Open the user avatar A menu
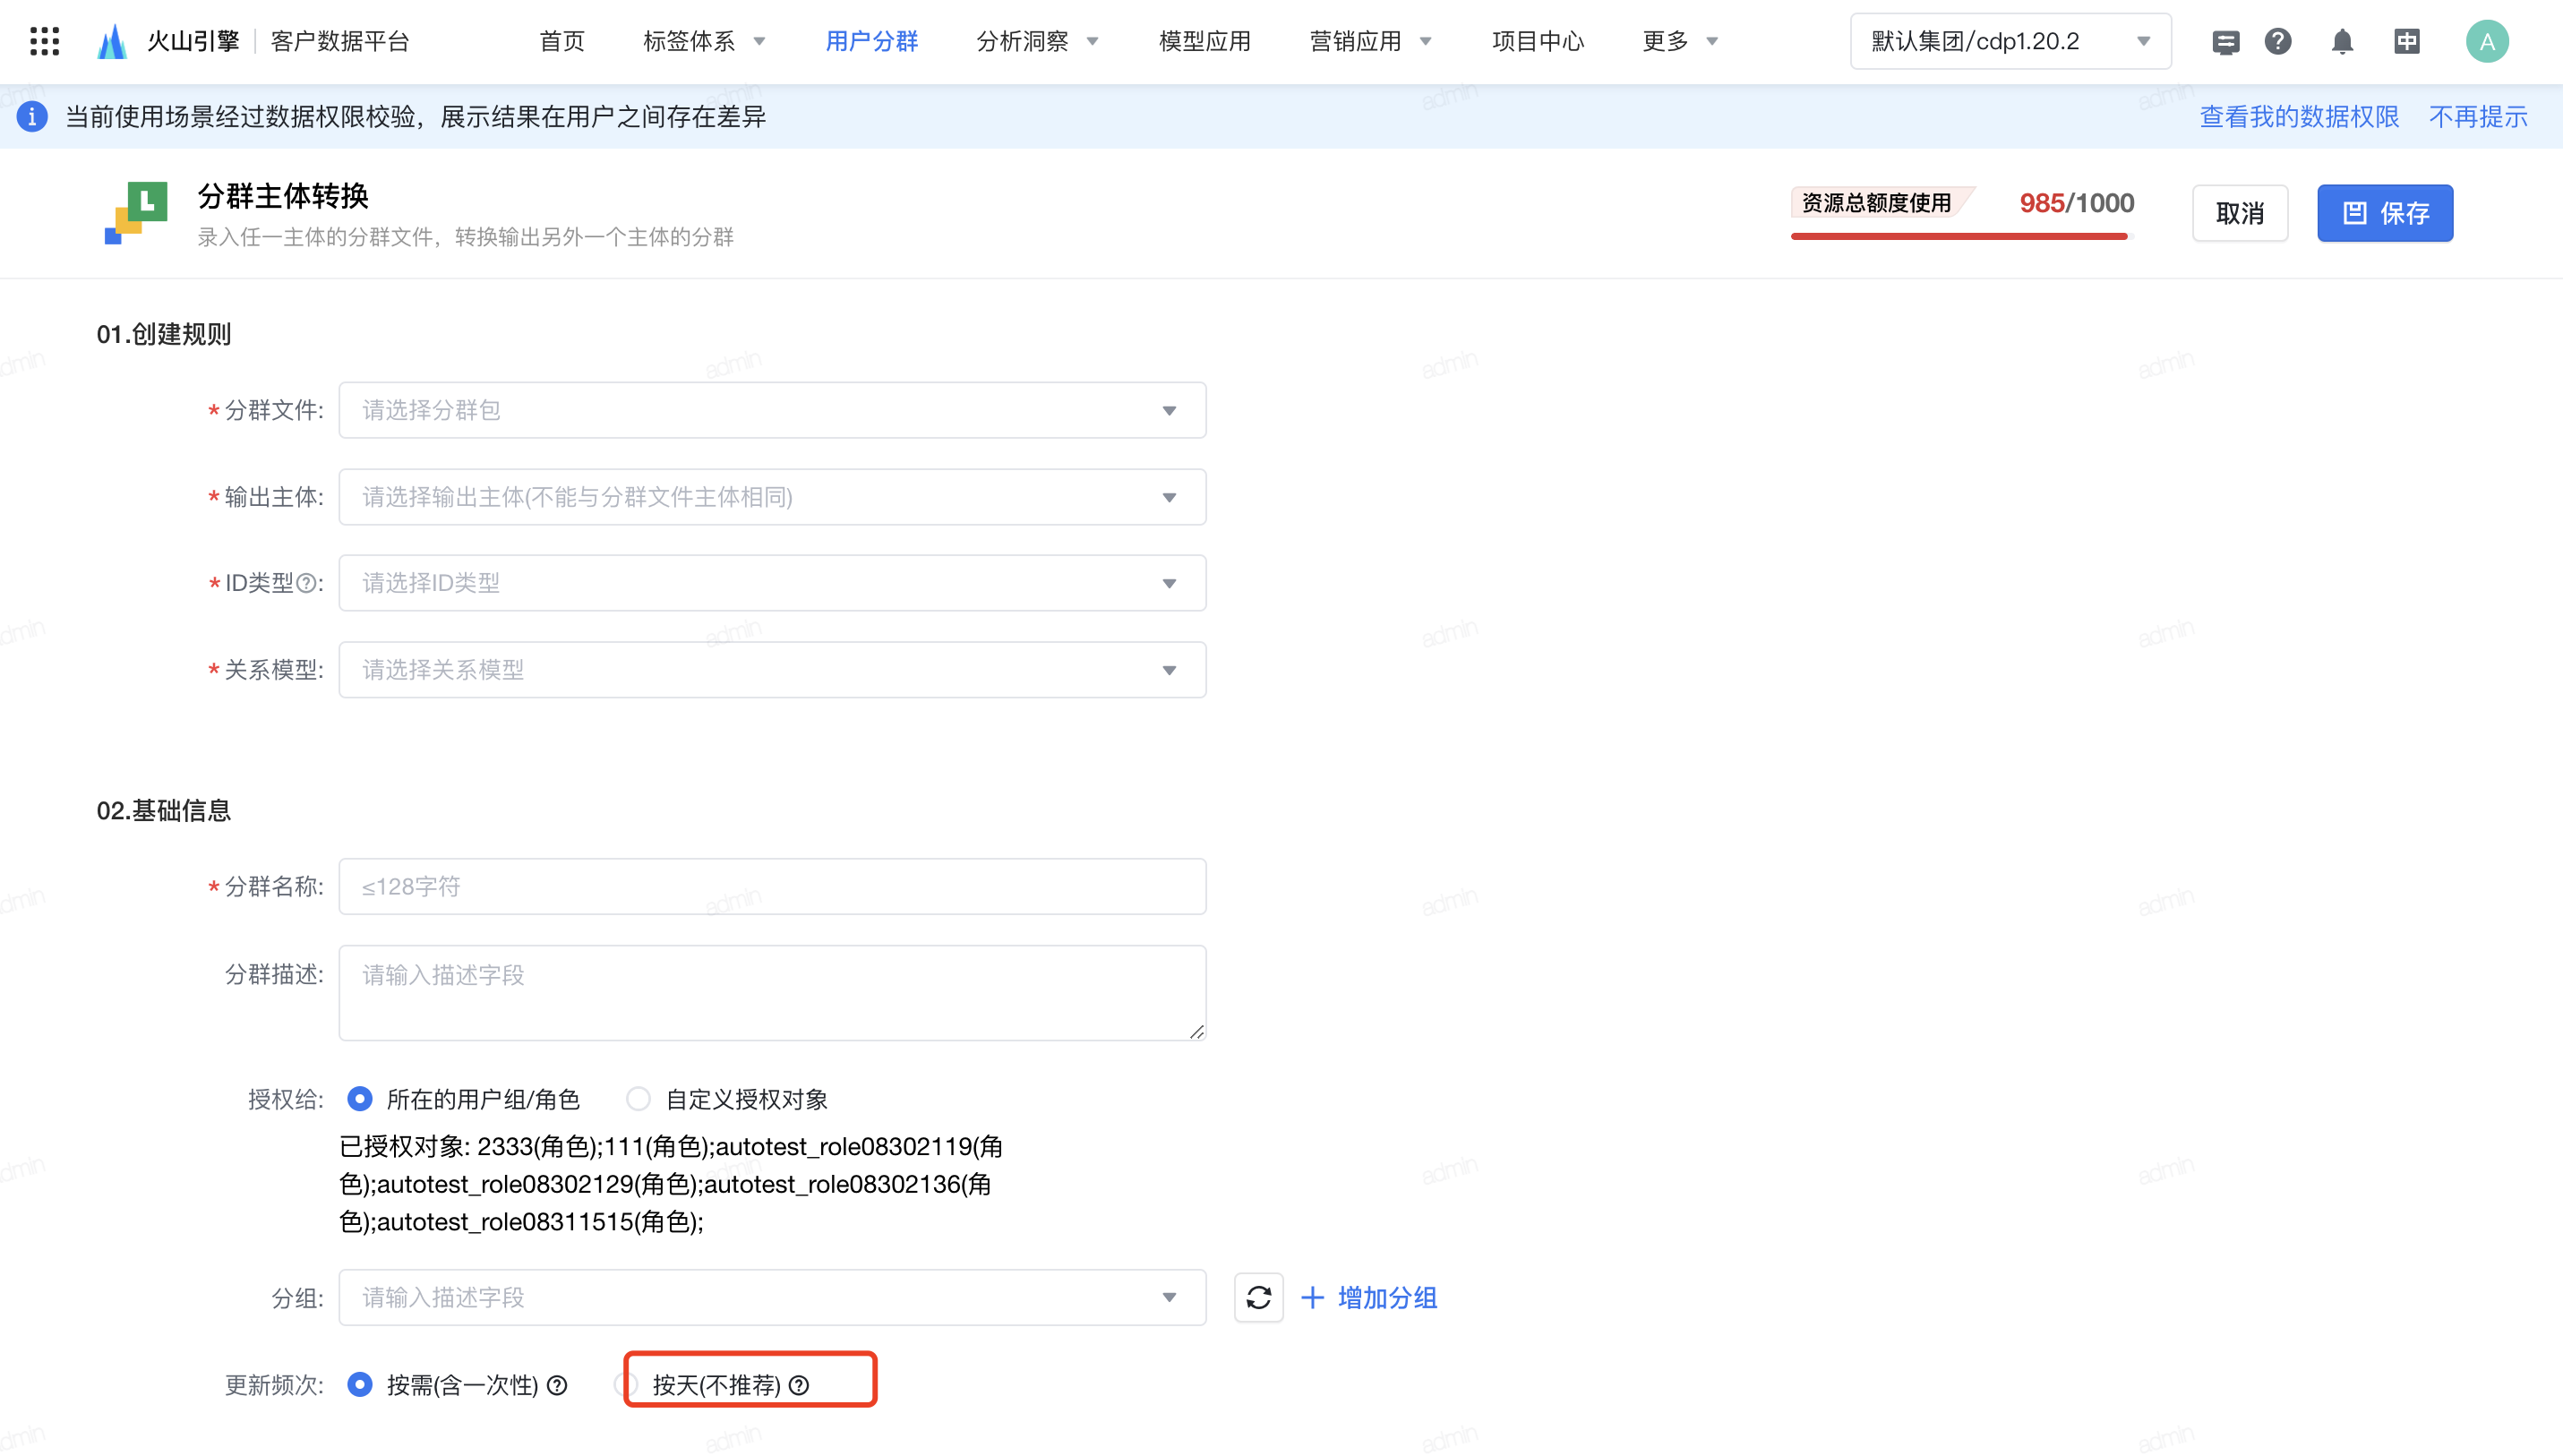Viewport: 2563px width, 1456px height. tap(2486, 41)
